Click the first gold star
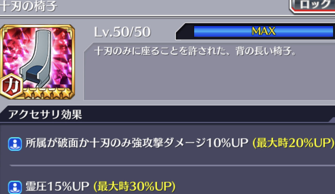Viewport: 335px width, 194px height. click(x=28, y=93)
